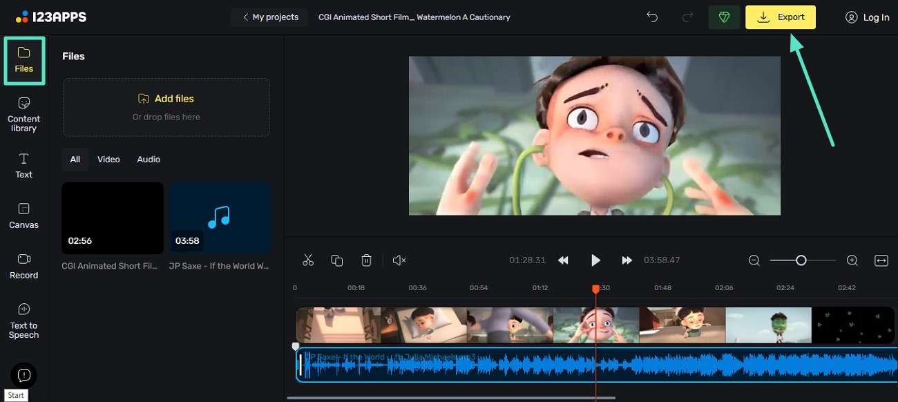Click the 00:54 mark on timeline ruler

click(479, 288)
